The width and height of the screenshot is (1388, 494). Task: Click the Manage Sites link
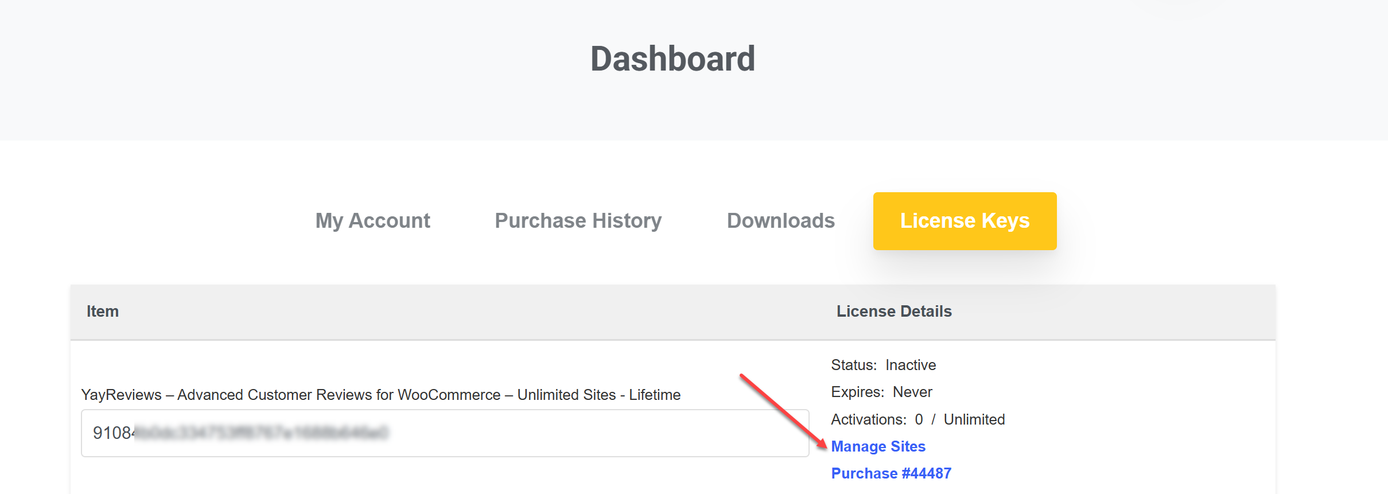878,446
